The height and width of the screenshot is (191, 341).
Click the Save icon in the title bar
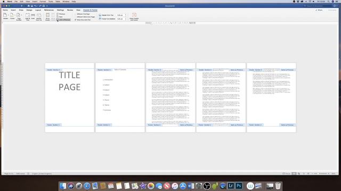[x=32, y=6]
